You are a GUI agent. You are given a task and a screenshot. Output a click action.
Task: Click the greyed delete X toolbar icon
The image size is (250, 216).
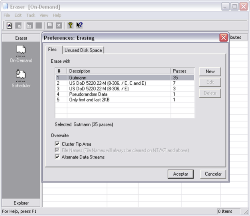[59, 26]
